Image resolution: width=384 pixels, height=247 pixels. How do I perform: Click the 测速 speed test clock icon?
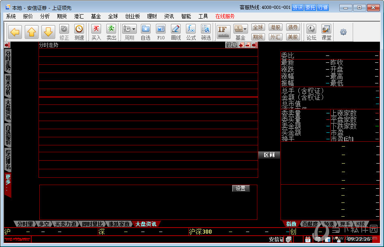point(79,32)
